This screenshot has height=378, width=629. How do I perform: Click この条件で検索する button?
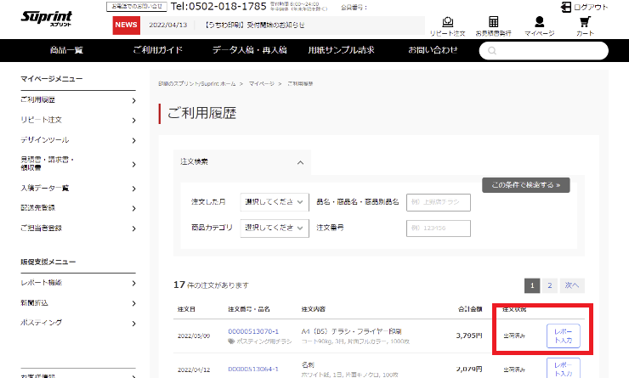pyautogui.click(x=525, y=184)
